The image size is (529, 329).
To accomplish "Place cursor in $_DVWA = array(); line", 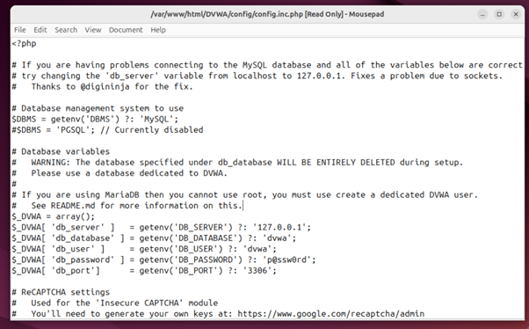I will tap(54, 216).
